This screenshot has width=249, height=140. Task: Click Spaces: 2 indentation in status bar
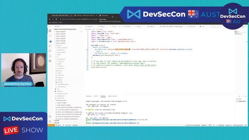204,125
